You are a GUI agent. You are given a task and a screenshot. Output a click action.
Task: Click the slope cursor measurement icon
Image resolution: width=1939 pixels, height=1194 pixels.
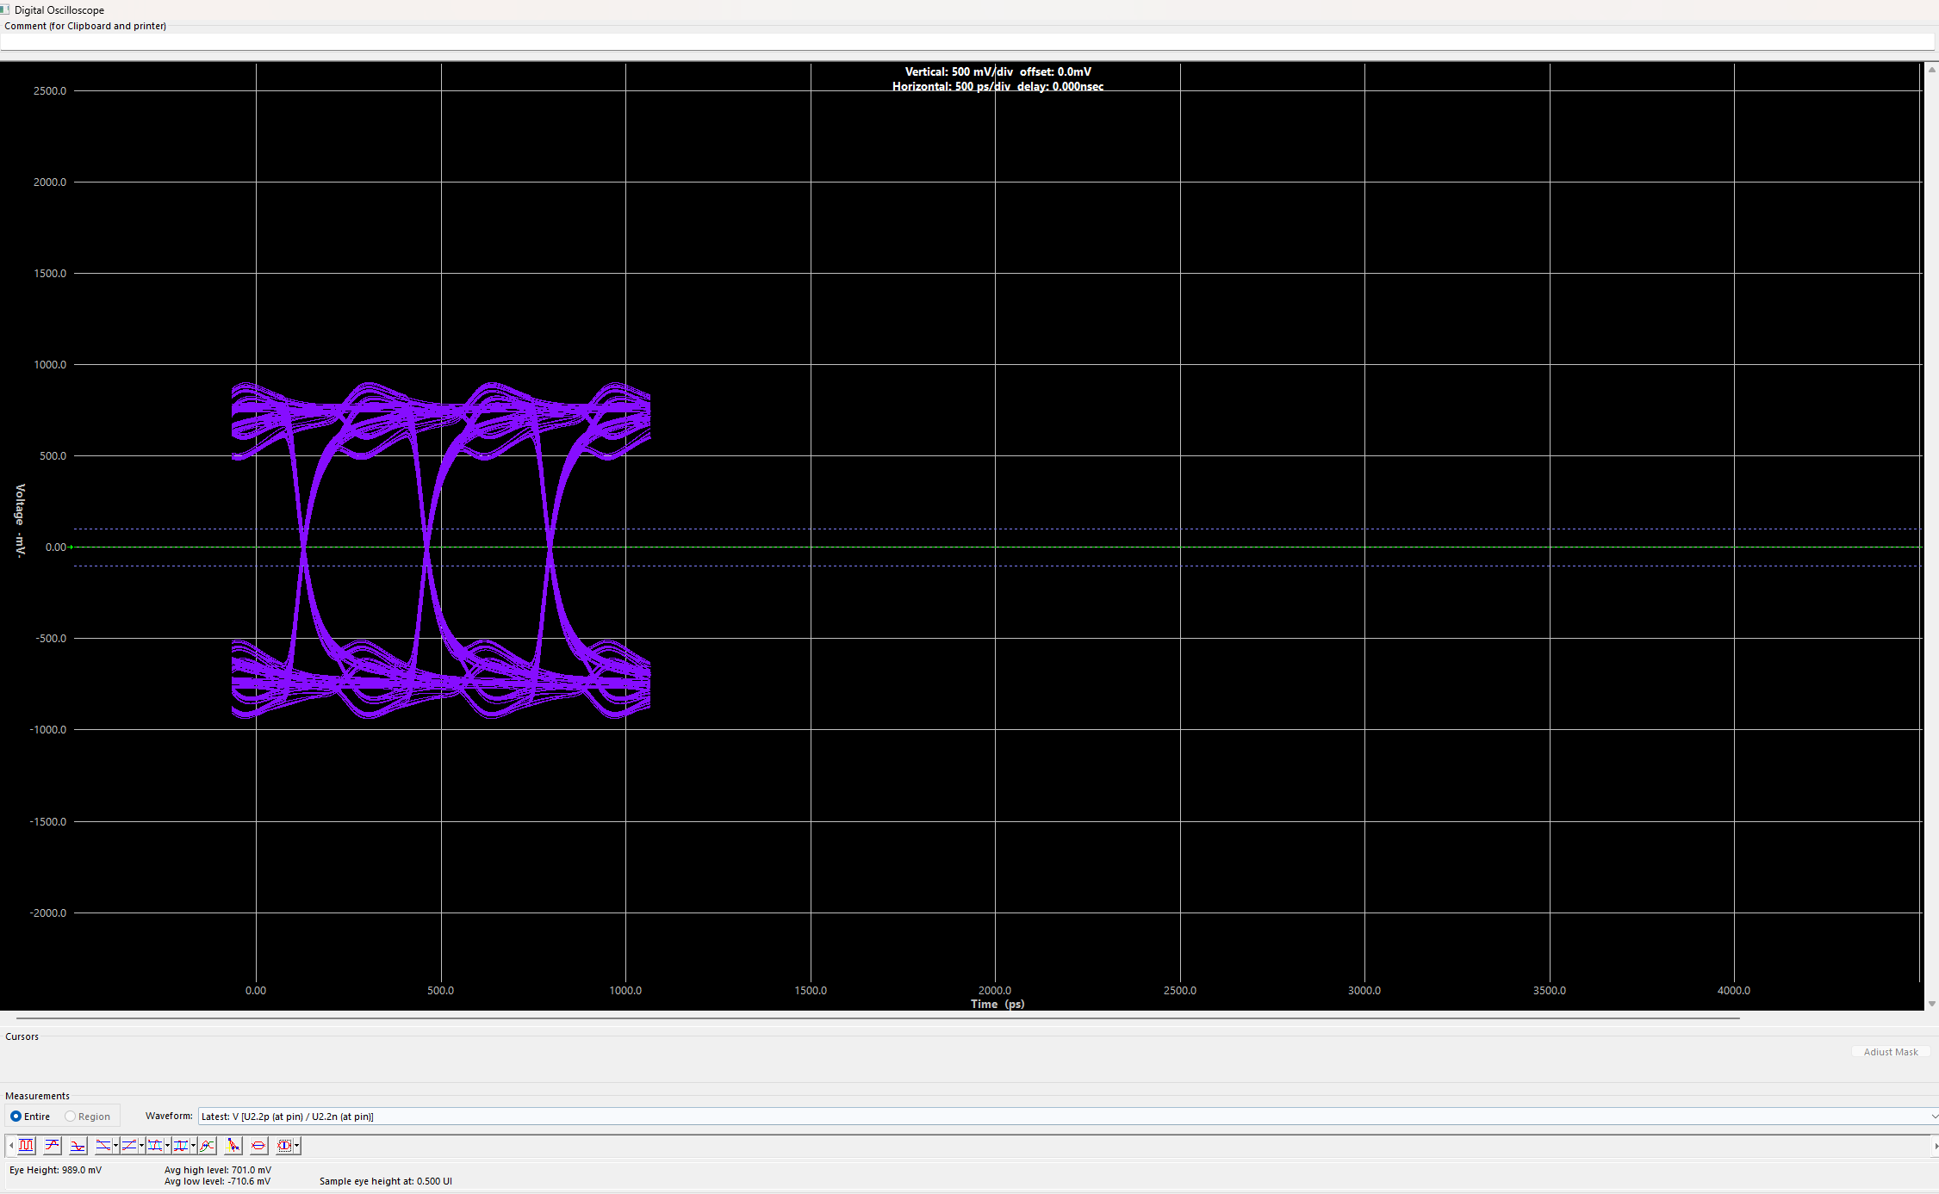coord(233,1146)
